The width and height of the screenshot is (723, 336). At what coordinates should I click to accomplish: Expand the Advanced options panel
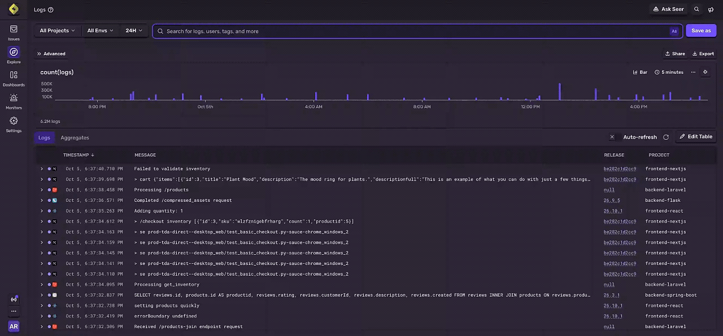tap(51, 54)
